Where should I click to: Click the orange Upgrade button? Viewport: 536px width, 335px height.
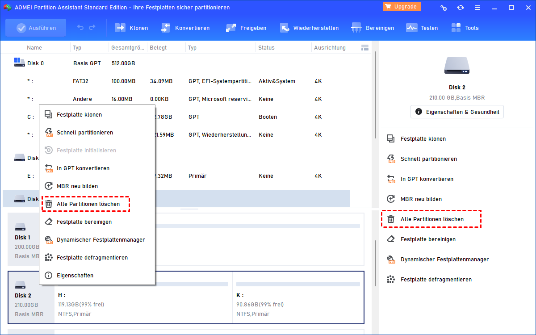tap(402, 7)
